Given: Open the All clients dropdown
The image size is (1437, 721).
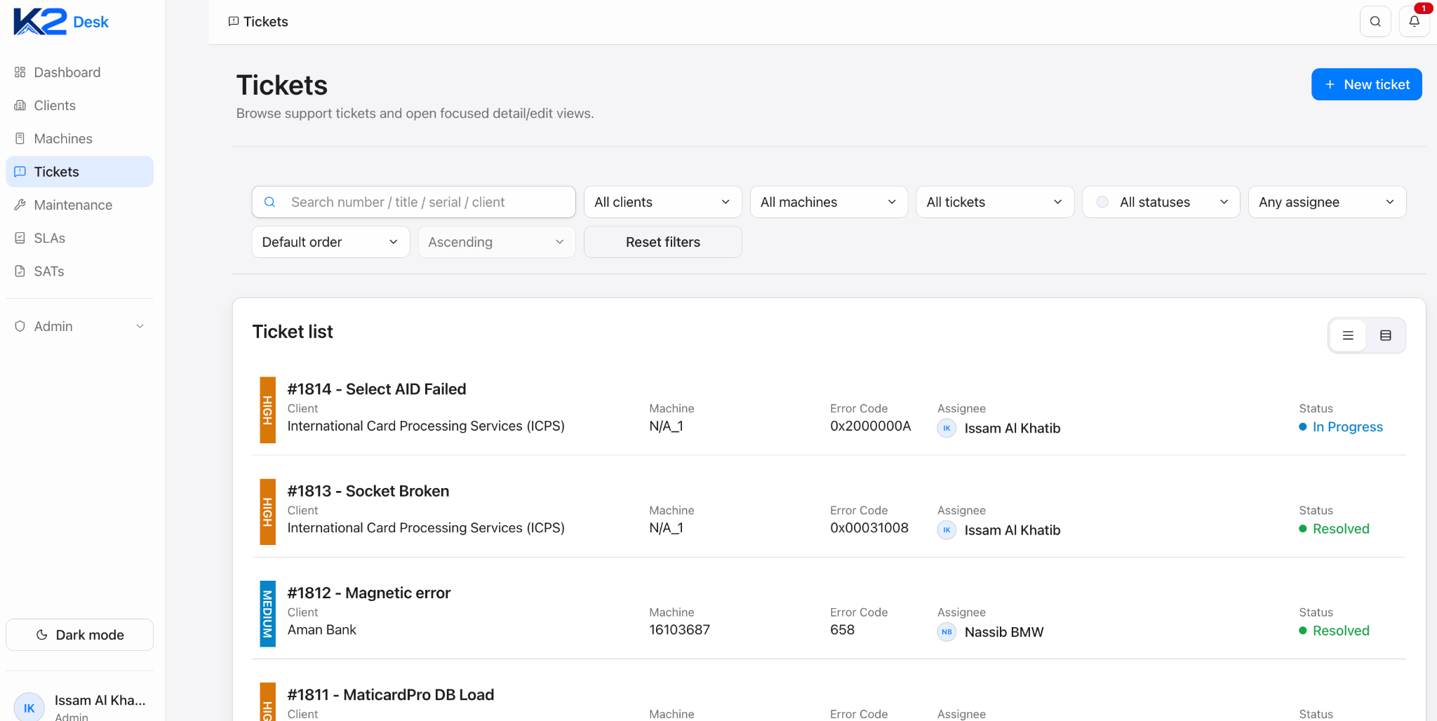Looking at the screenshot, I should coord(662,202).
